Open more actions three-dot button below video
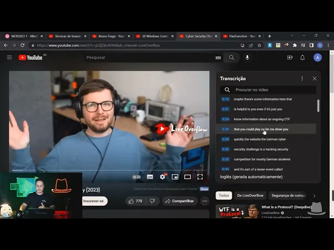 click(x=205, y=201)
